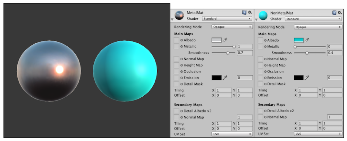Open NonMetalMat Rendering Mode dropdown

tap(318, 27)
